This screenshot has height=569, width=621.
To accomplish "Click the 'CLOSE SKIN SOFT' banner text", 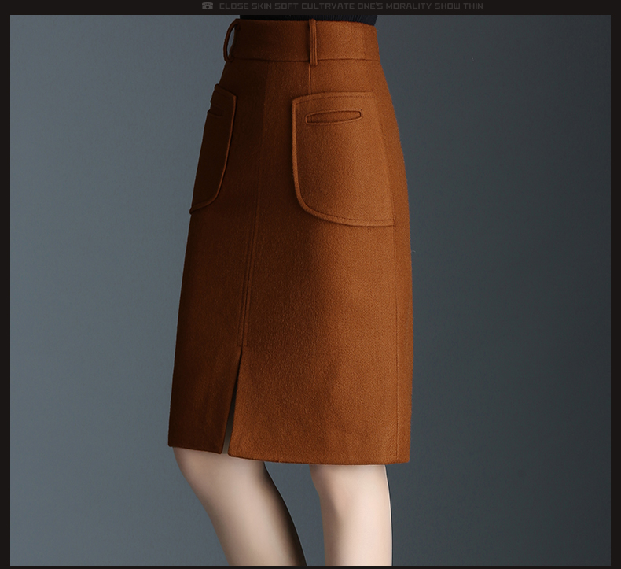I will click(x=258, y=6).
